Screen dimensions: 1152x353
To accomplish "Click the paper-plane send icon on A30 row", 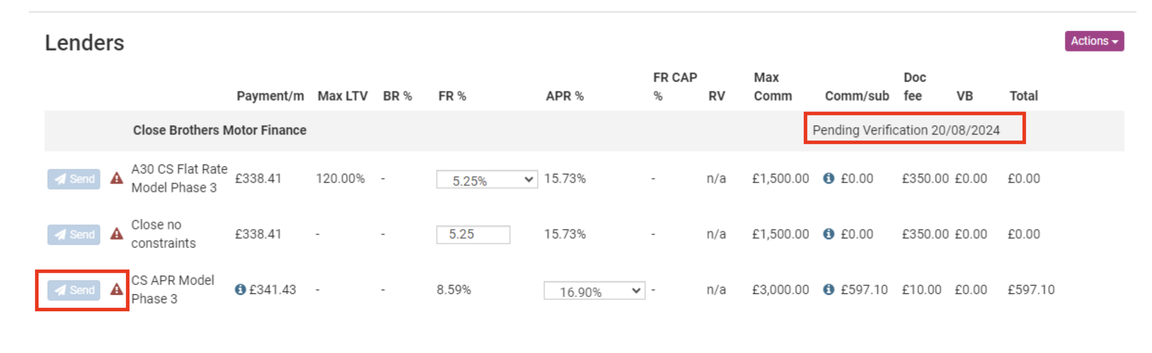I will 60,179.
